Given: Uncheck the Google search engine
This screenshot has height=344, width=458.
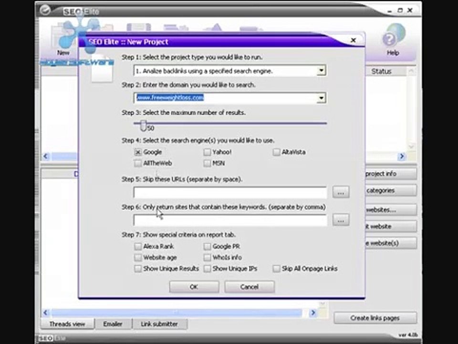Looking at the screenshot, I should [x=138, y=152].
